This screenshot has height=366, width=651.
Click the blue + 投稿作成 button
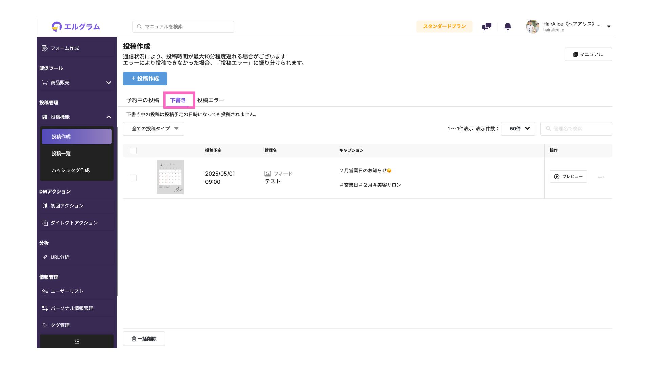(145, 78)
